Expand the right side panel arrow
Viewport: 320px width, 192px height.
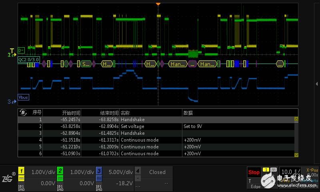coord(317,84)
